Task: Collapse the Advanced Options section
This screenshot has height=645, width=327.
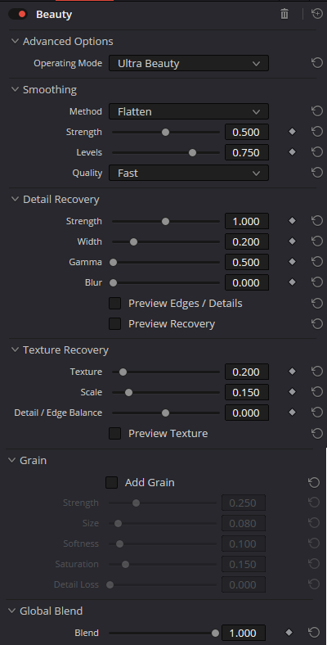Action: click(16, 41)
